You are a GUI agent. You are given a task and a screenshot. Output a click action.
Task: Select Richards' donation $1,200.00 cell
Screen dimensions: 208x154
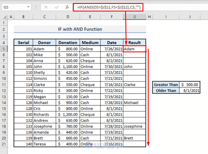68,115
